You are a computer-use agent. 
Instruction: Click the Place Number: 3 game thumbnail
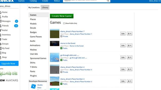pyautogui.click(x=55, y=81)
